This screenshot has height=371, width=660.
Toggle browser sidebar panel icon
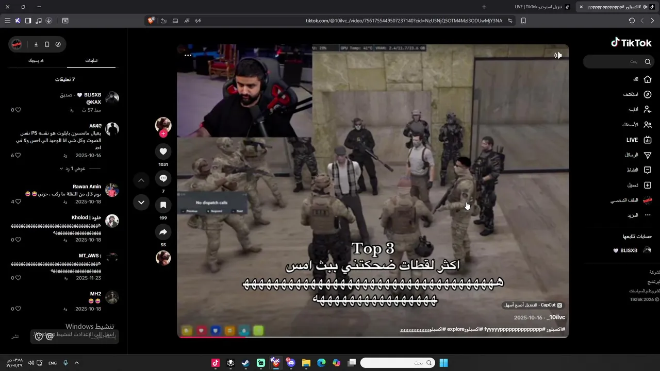pos(28,21)
